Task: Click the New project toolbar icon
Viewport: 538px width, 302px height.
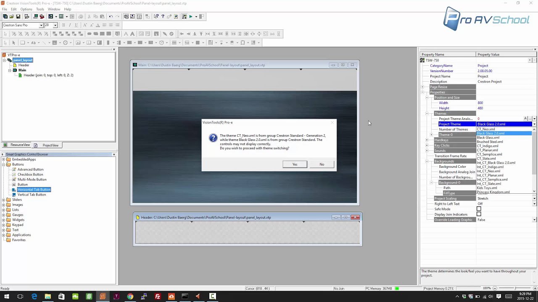Action: [x=5, y=16]
